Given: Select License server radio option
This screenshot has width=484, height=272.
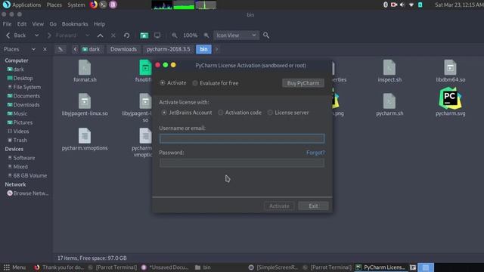Looking at the screenshot, I should (x=288, y=113).
